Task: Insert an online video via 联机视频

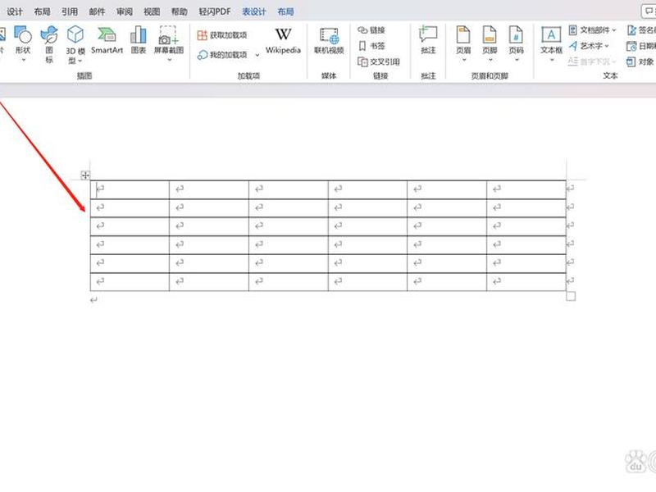Action: point(329,40)
